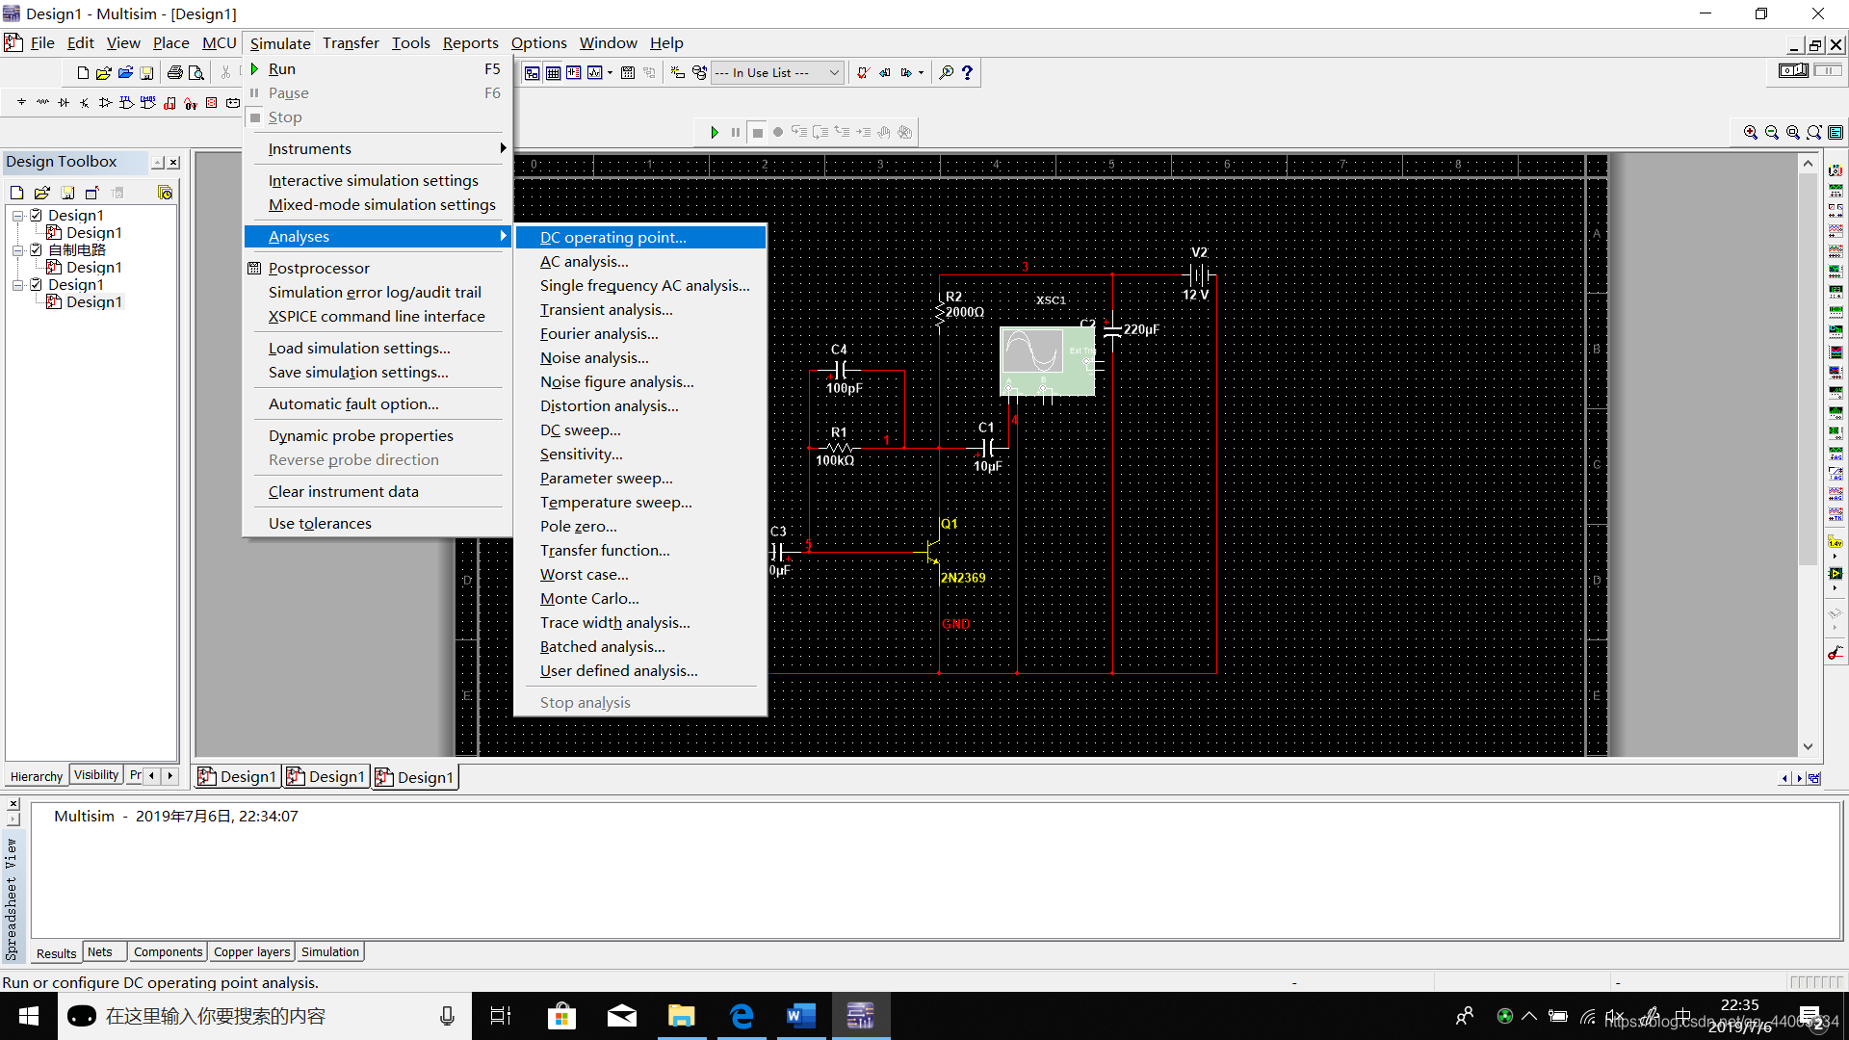The width and height of the screenshot is (1849, 1040).
Task: Select DC operating point analysis
Action: 640,237
